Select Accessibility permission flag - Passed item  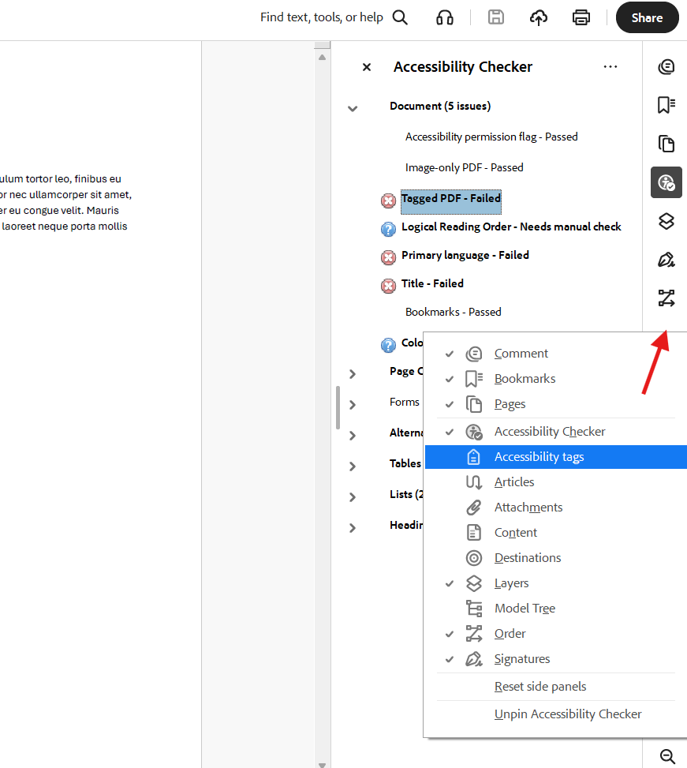point(491,137)
